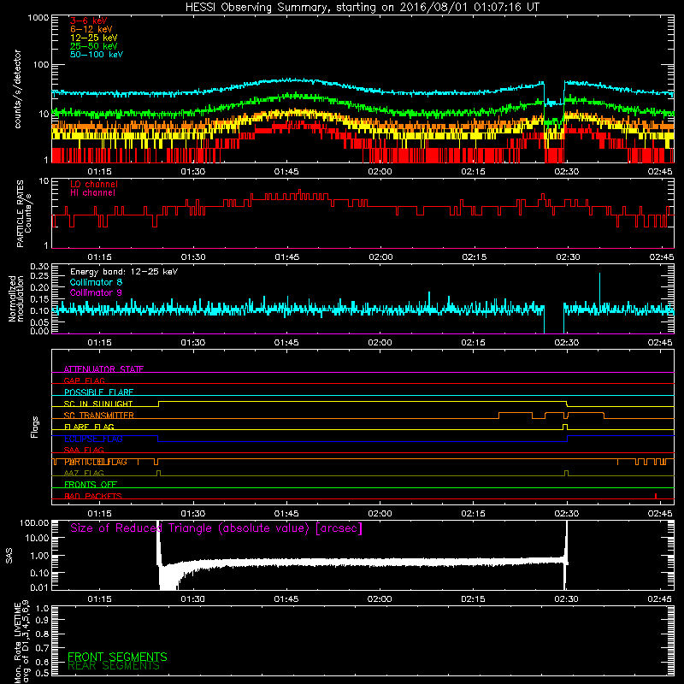Click the SAA FLAG label

84,450
